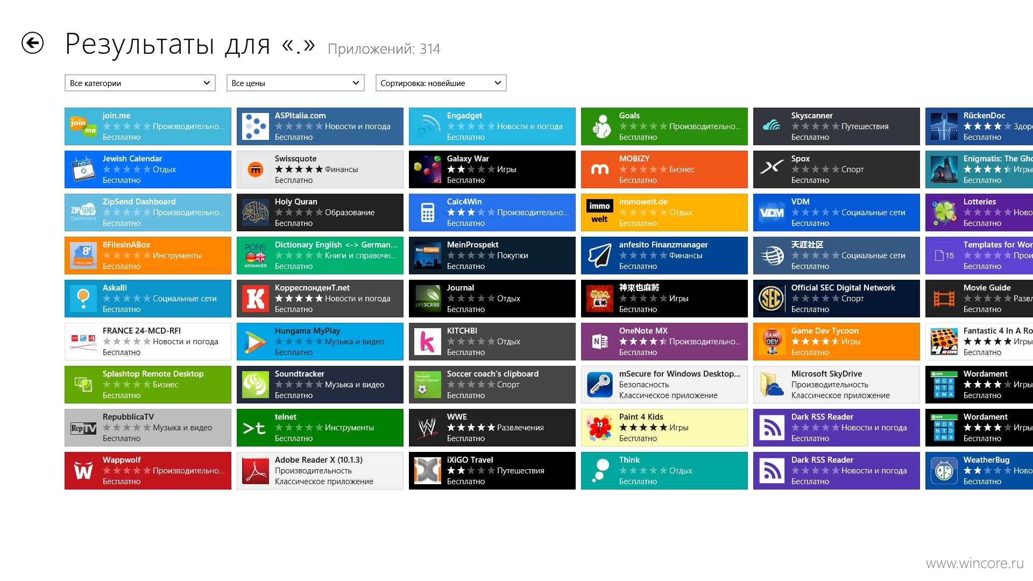Select the Goals app title
Screen dimensions: 1033x581
629,116
